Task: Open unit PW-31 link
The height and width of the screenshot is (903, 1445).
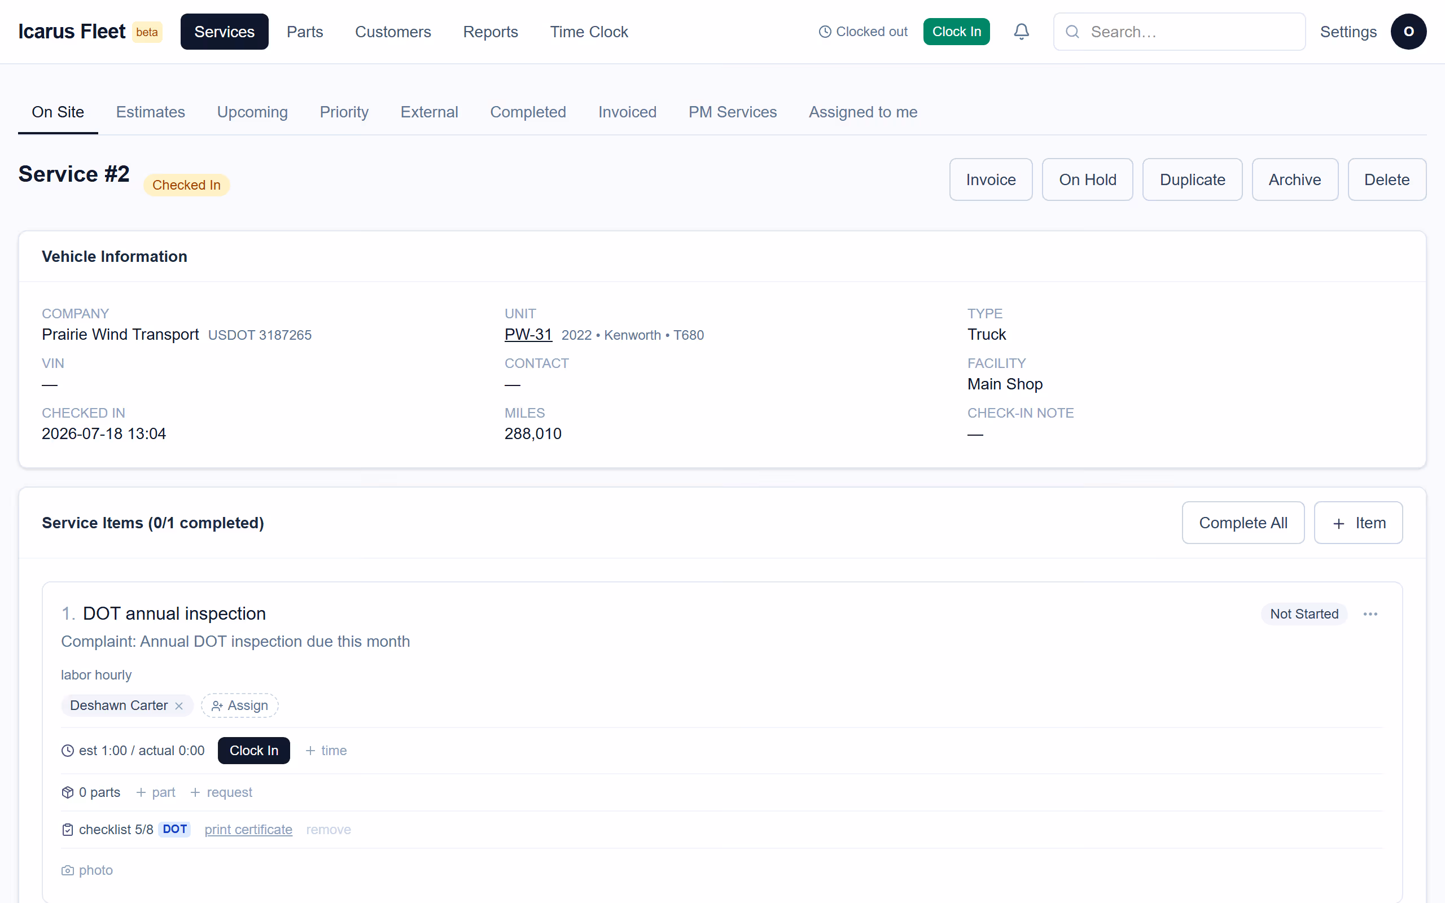Action: pos(528,335)
